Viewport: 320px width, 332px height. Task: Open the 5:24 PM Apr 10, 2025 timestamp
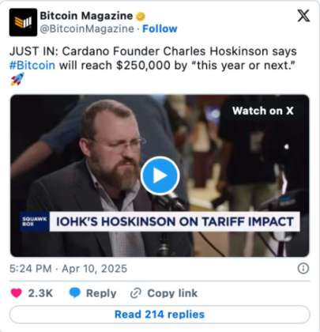[x=68, y=269]
